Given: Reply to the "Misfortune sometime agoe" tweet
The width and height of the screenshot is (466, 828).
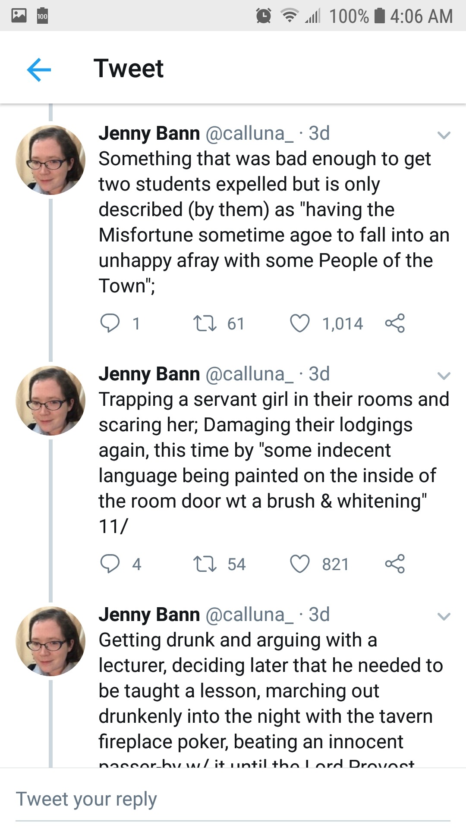Looking at the screenshot, I should [x=110, y=323].
